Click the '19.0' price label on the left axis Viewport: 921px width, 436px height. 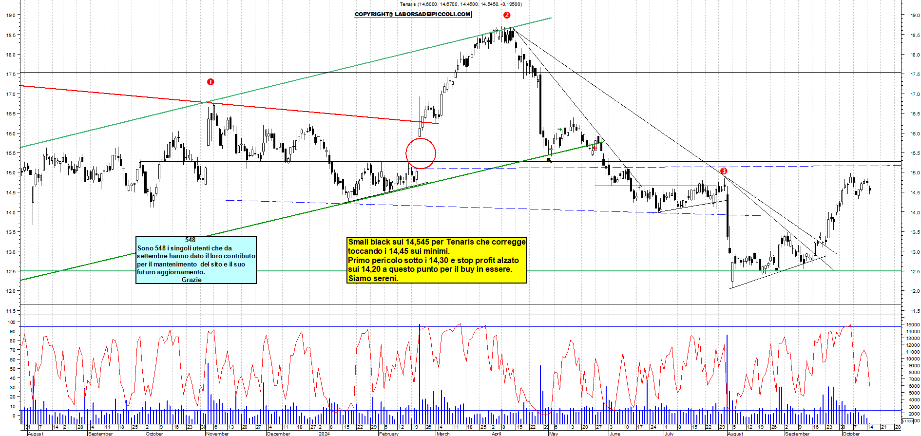tap(10, 15)
